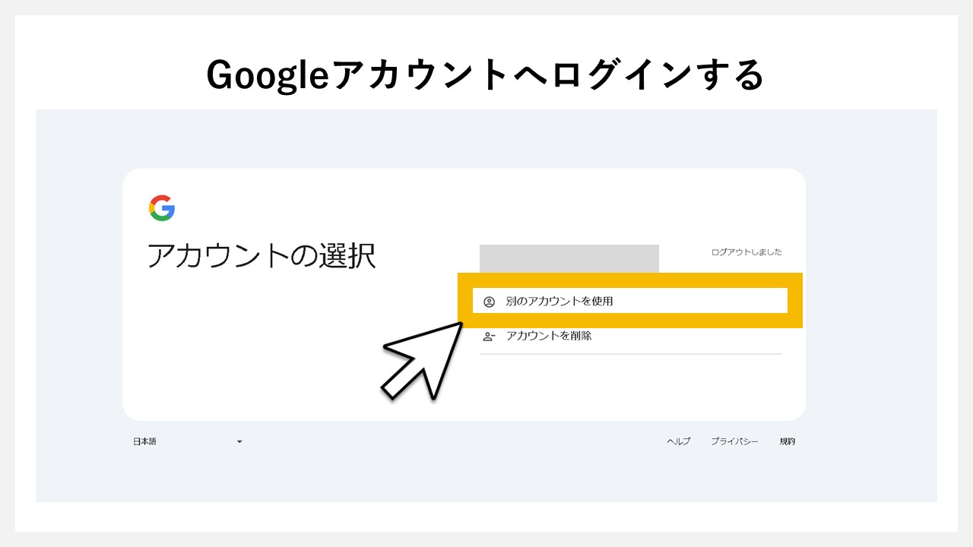
Task: Click the dropdown caret next to 日本語
Action: (239, 441)
